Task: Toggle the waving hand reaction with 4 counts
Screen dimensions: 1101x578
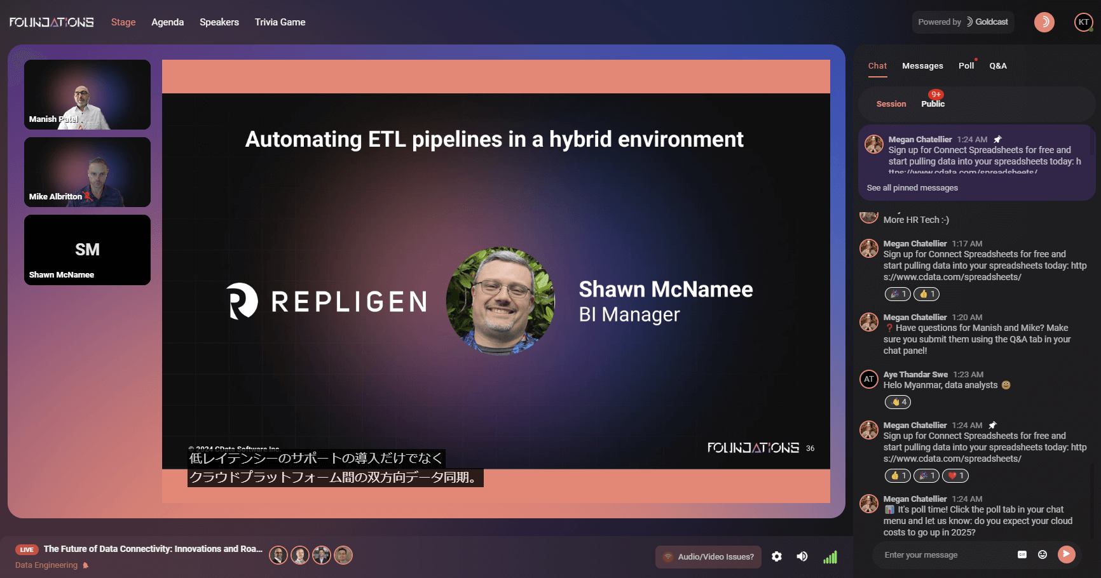Action: [x=898, y=402]
